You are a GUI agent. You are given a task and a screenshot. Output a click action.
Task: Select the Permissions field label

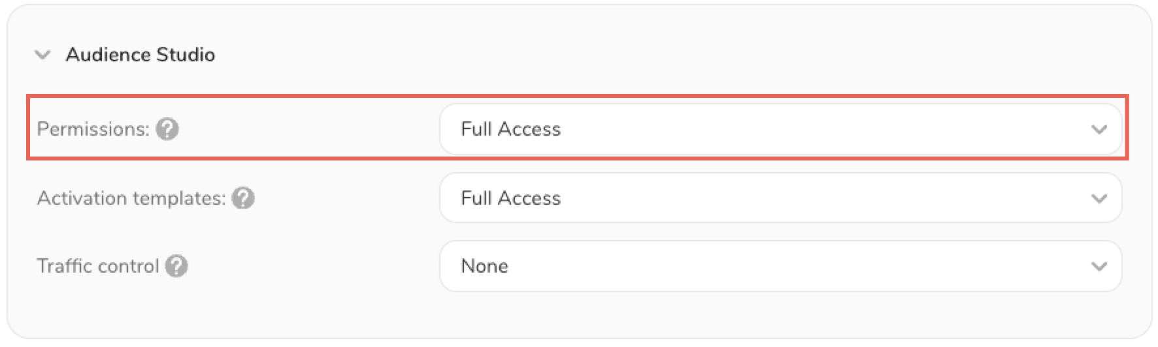[93, 129]
